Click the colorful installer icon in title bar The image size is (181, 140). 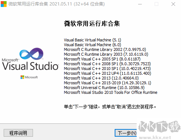pyautogui.click(x=4, y=4)
